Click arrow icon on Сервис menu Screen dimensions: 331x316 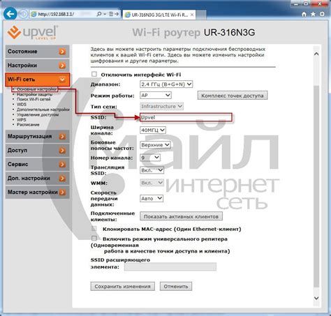point(62,164)
